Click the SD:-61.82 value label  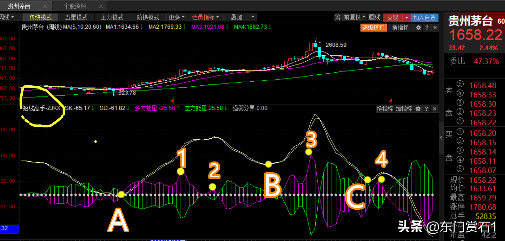click(x=112, y=108)
